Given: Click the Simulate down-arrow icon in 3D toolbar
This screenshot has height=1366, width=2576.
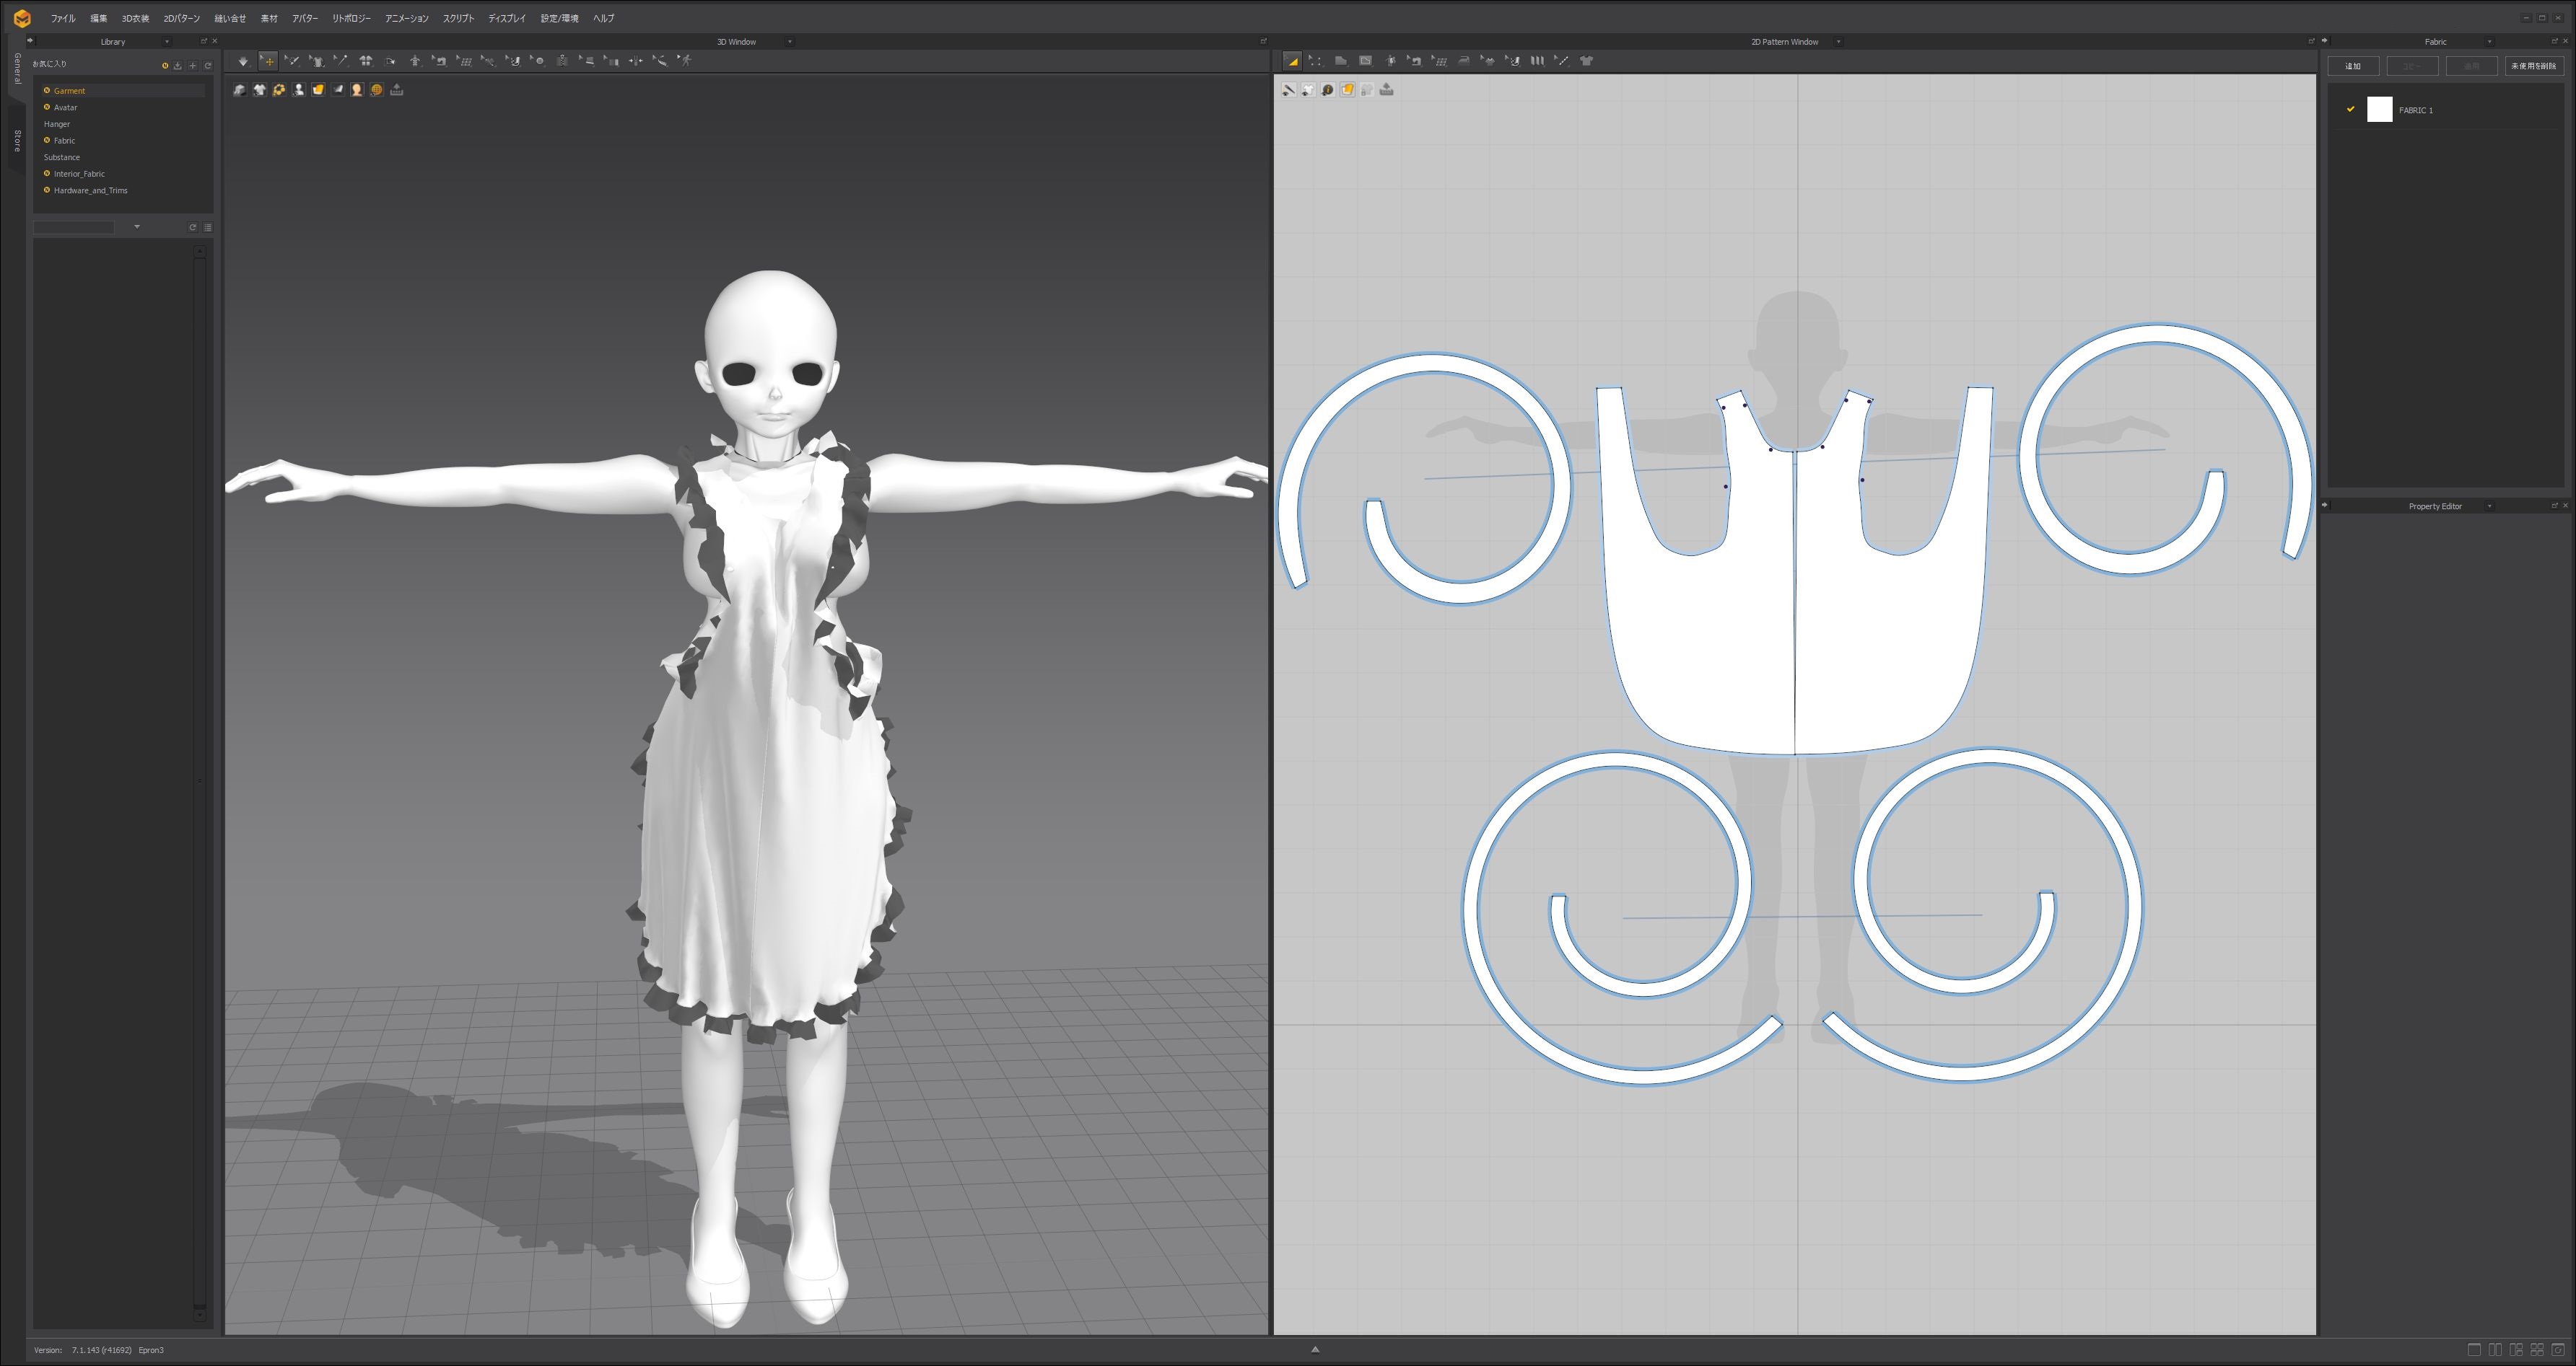Looking at the screenshot, I should (x=243, y=61).
